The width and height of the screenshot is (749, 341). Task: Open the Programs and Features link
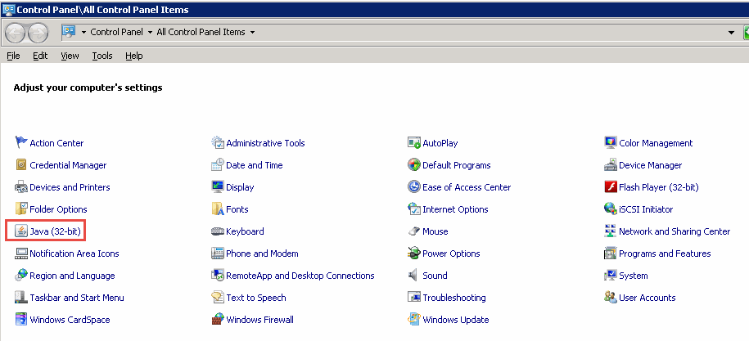(x=665, y=254)
